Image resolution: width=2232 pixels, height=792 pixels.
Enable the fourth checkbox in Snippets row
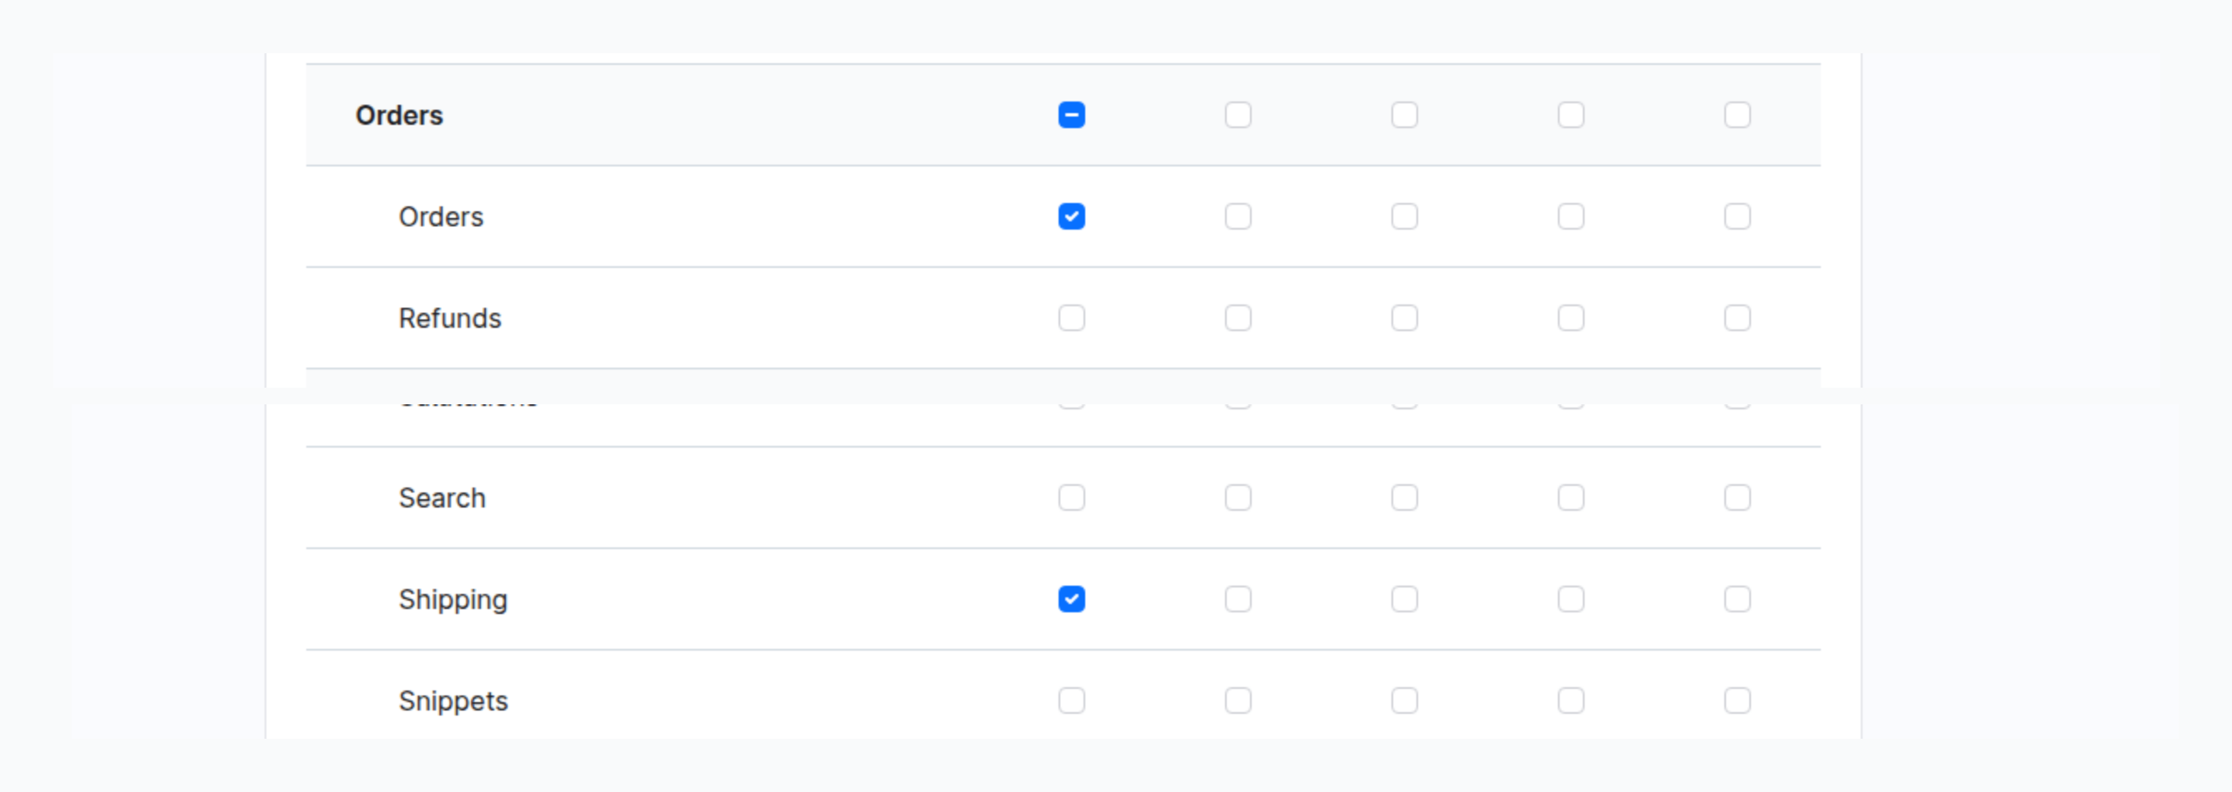(1570, 701)
